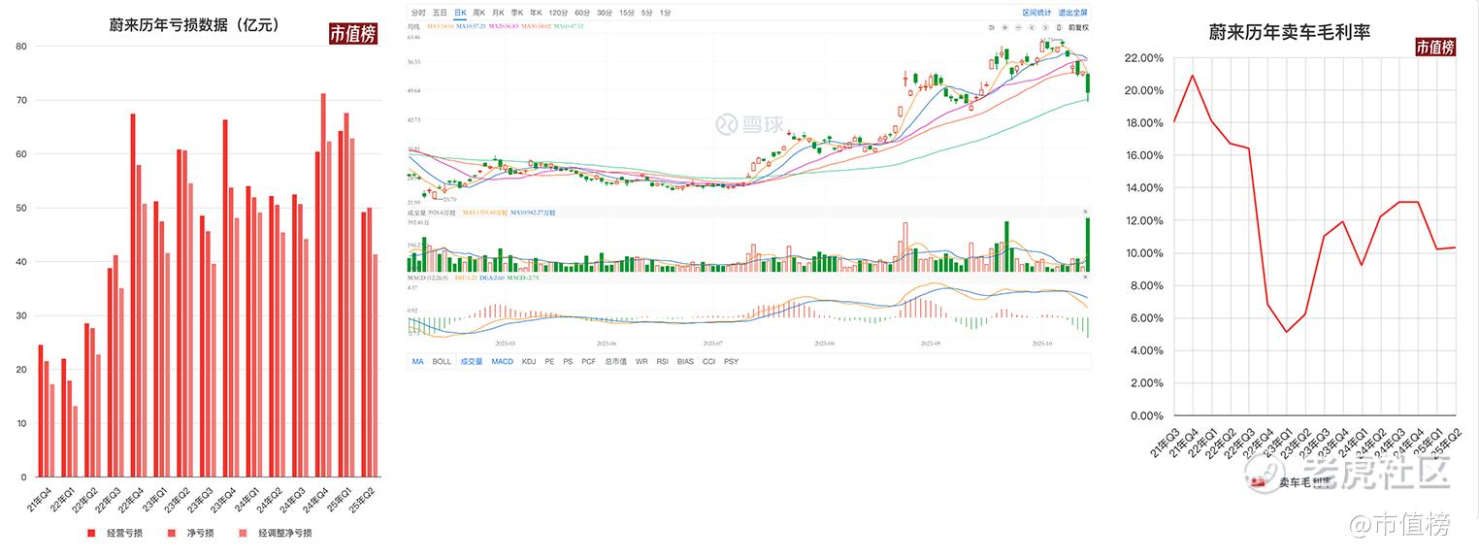Enable the PSY indicator

coord(732,361)
